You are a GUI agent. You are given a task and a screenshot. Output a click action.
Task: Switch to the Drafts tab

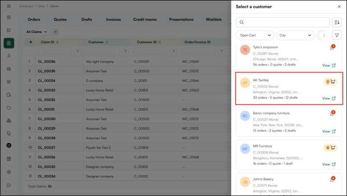(87, 20)
